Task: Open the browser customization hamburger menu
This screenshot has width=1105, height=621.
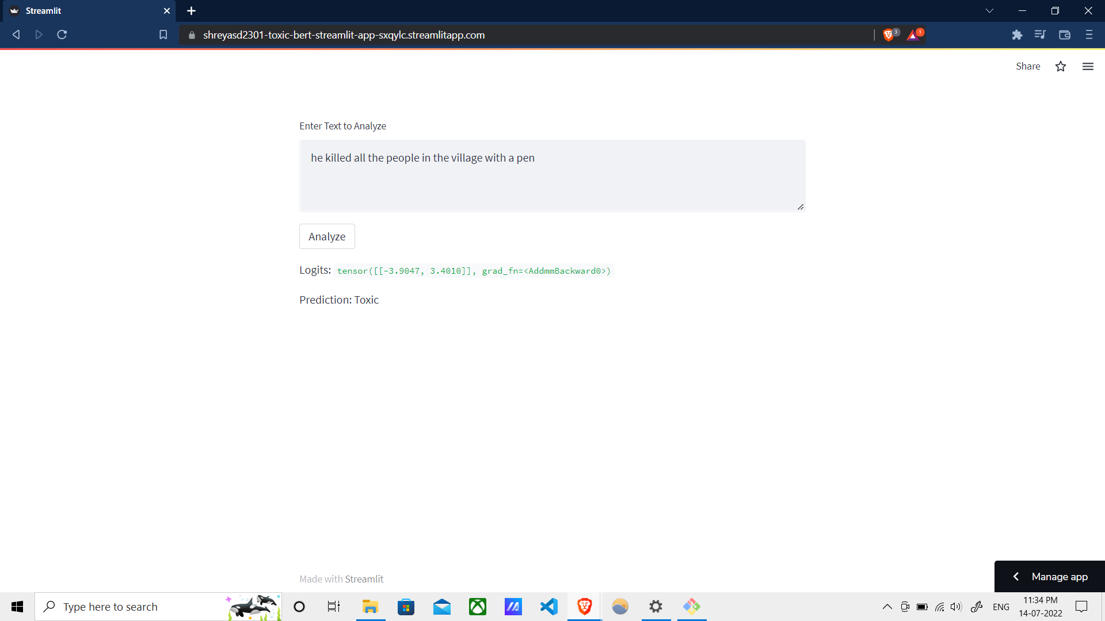Action: 1089,34
